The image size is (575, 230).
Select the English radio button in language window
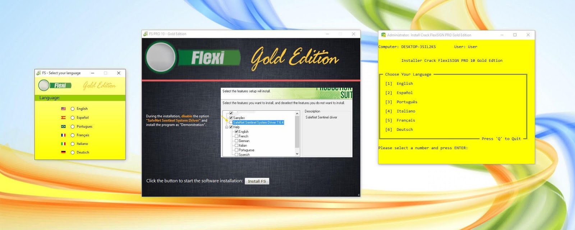(73, 109)
